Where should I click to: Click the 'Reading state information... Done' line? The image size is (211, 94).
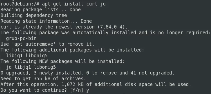(46, 21)
